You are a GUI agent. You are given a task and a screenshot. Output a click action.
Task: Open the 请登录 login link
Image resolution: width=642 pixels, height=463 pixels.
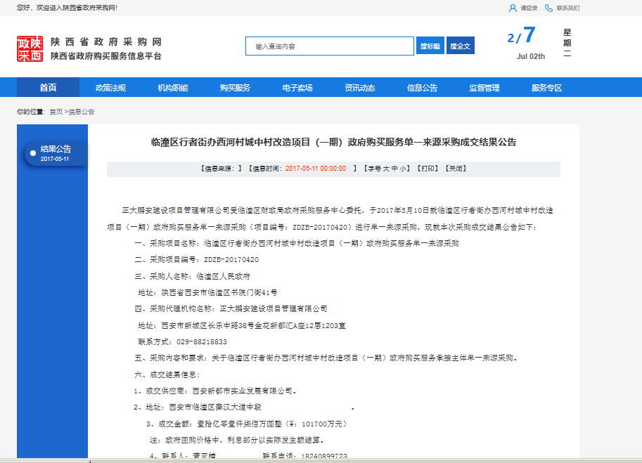(x=529, y=8)
